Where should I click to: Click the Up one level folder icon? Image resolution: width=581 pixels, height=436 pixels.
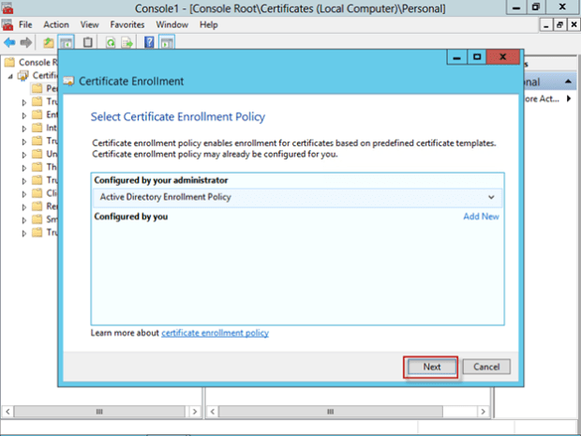[49, 42]
